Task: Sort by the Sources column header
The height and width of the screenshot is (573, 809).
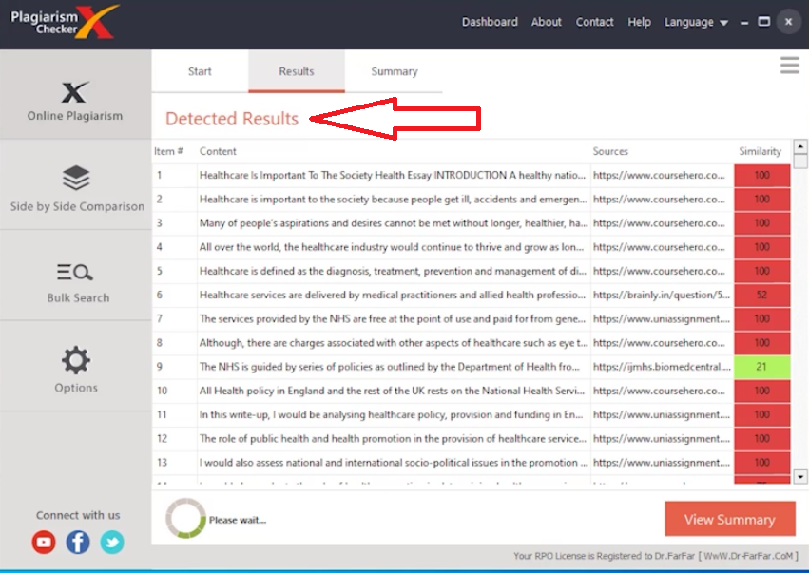Action: point(610,151)
